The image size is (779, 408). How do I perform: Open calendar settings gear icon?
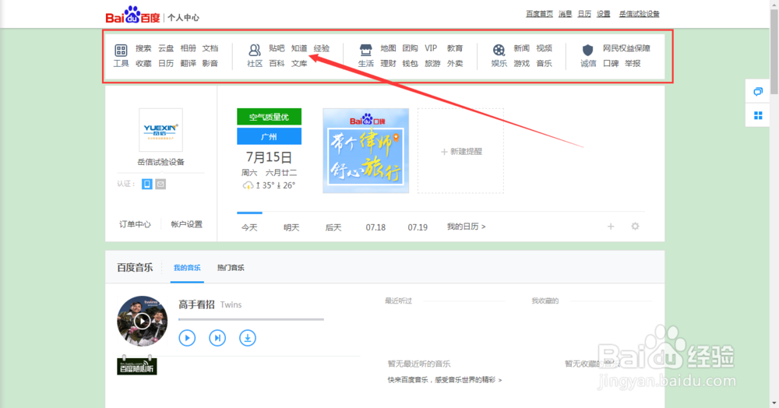click(x=635, y=227)
